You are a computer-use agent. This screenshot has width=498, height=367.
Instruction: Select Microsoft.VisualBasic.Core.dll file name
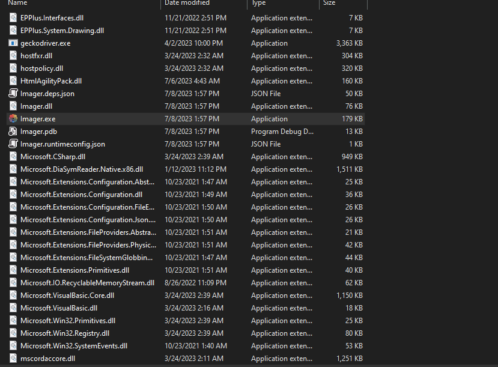point(67,296)
